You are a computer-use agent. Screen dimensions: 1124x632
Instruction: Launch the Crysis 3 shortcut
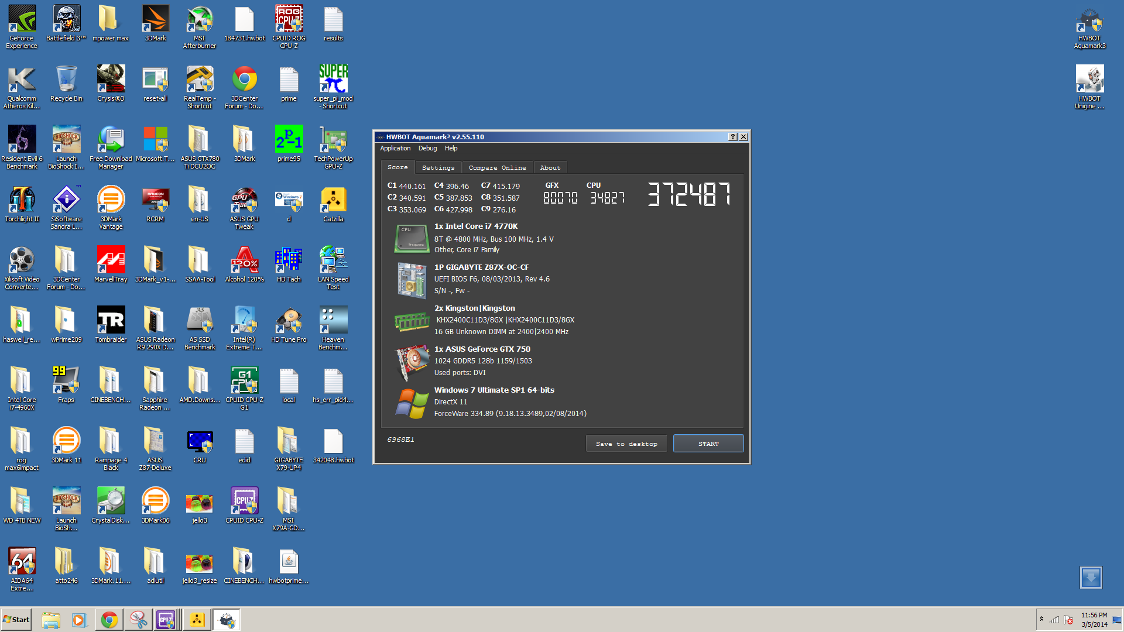[x=111, y=83]
